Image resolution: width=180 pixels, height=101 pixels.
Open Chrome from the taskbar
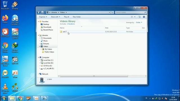tap(20, 98)
